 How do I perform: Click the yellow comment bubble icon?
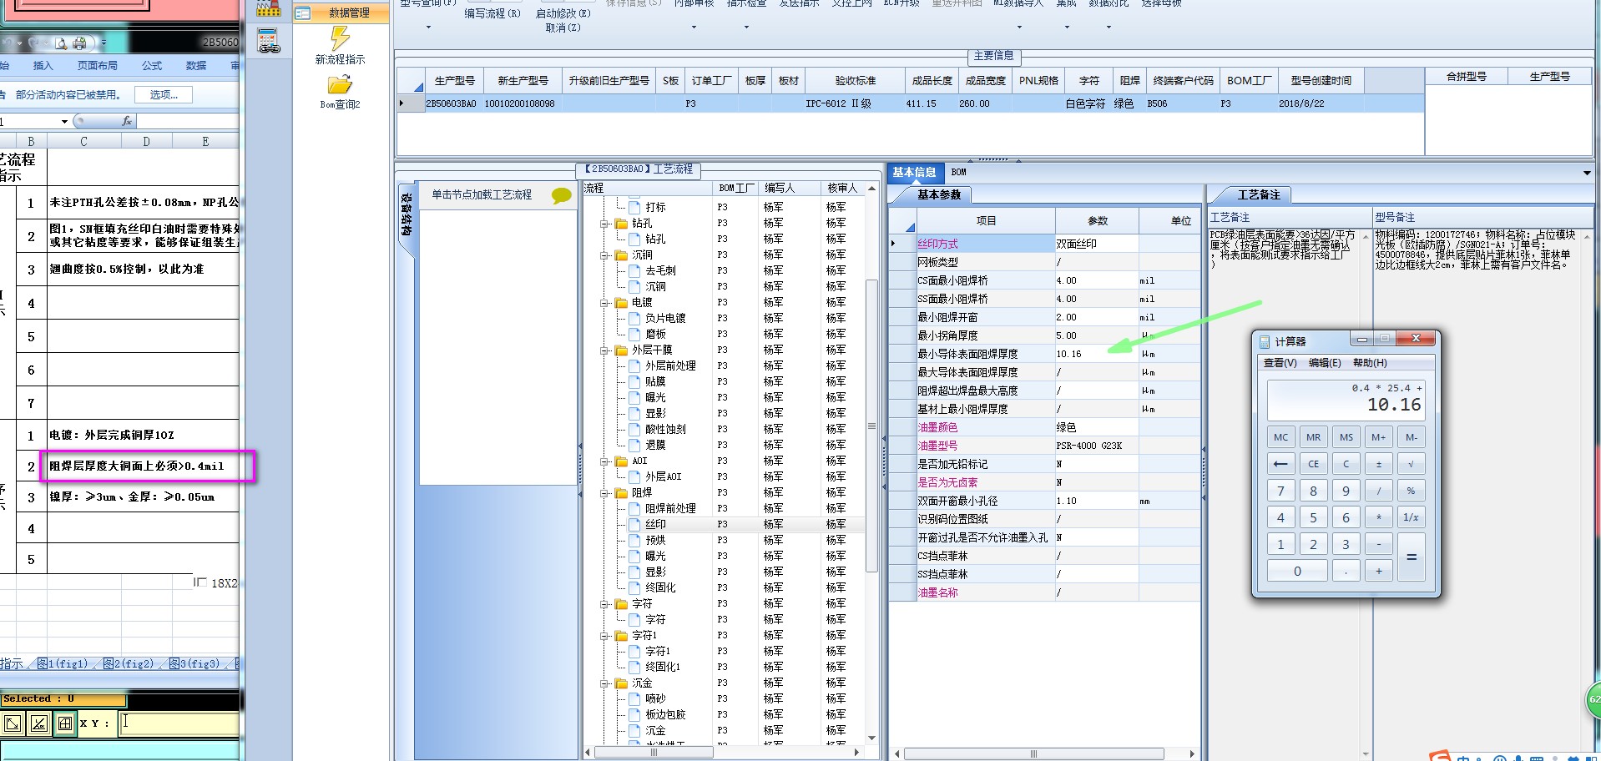click(x=562, y=195)
